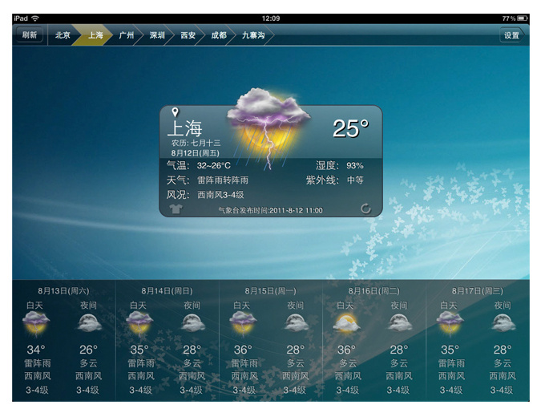Viewport: 537px width, 417px height.
Task: Tap the 8月13日 night cloudy moon icon
Action: coord(89,323)
